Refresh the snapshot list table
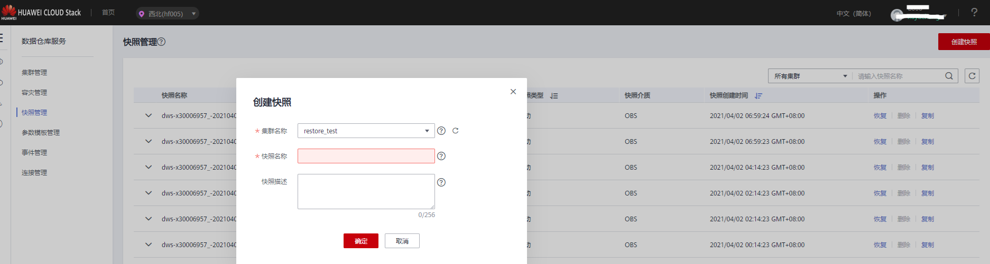 pyautogui.click(x=972, y=76)
